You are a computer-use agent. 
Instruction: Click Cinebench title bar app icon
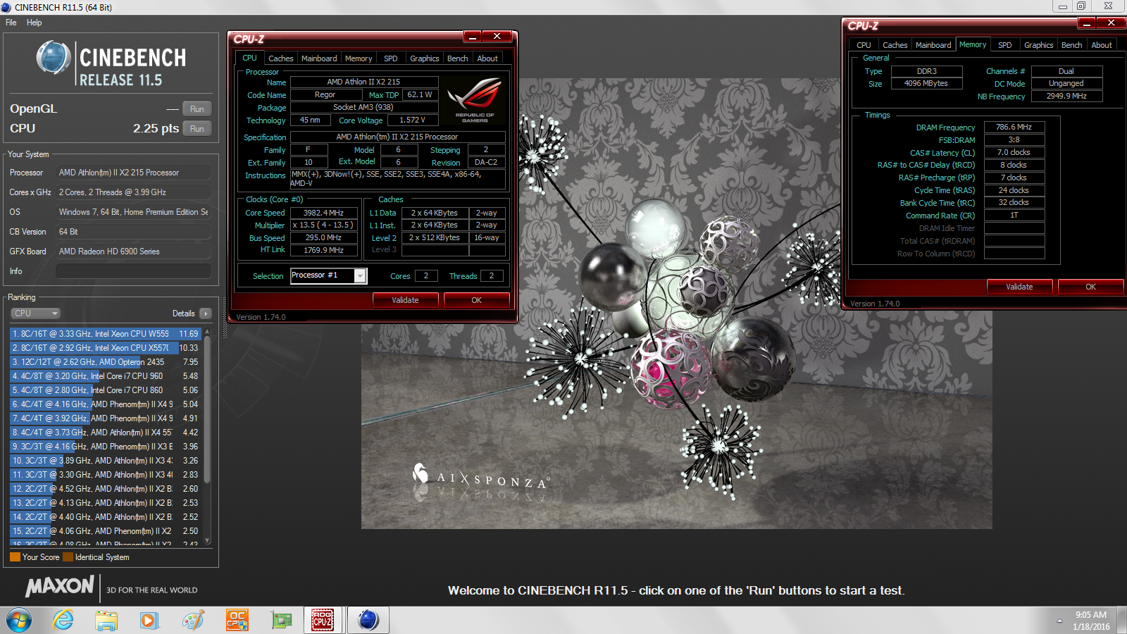click(x=6, y=7)
